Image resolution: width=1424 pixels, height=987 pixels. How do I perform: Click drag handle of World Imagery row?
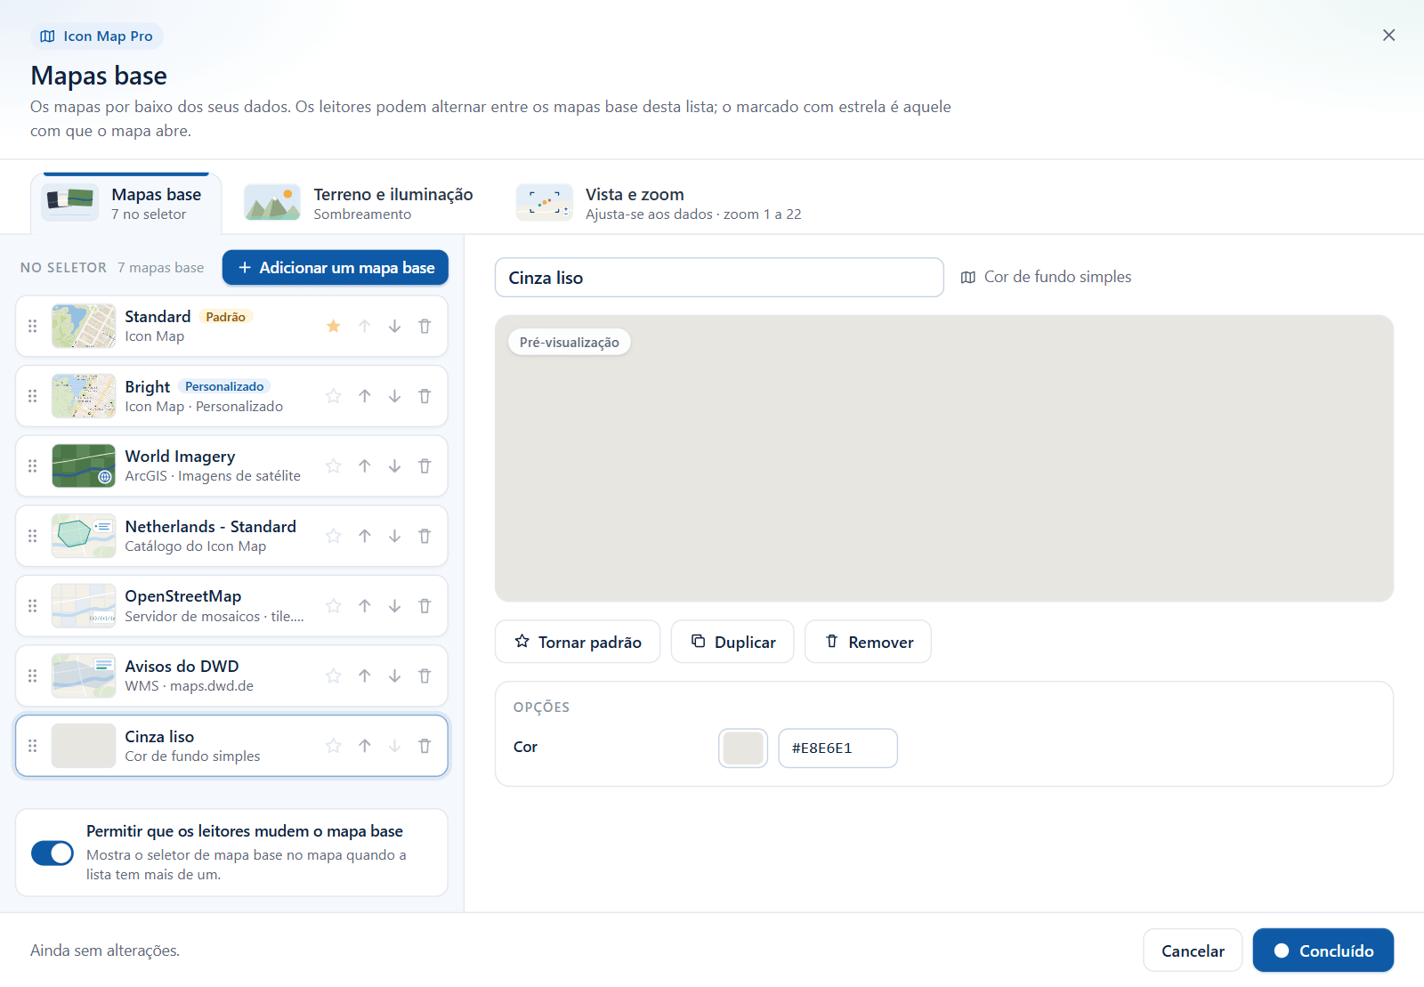coord(33,465)
